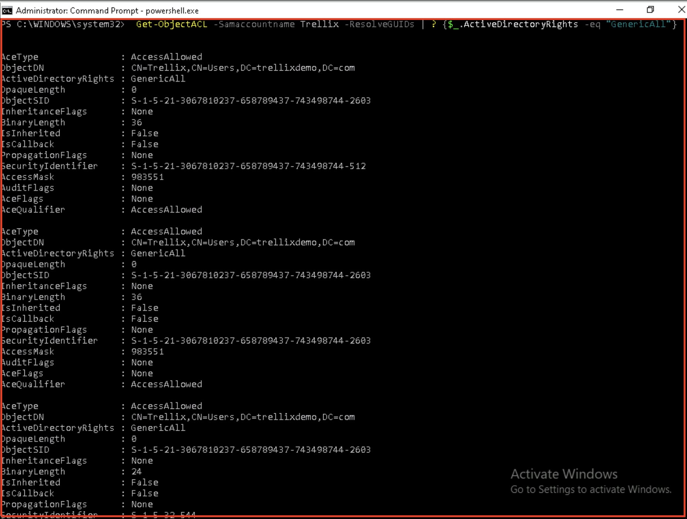The image size is (687, 519).
Task: Click the window title text 'powershell.exe'
Action: (x=172, y=11)
